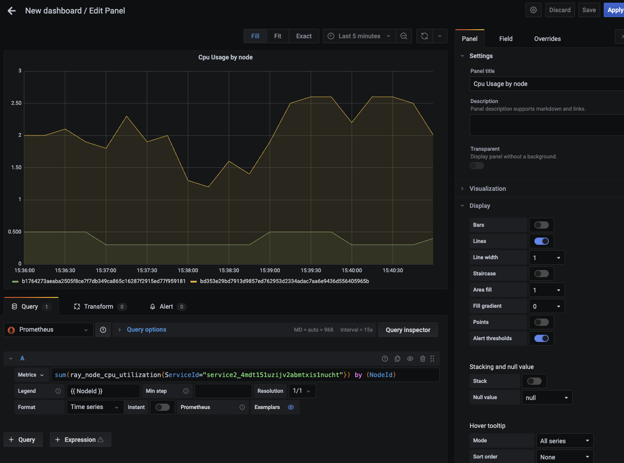Screen dimensions: 624x463
Task: Click the Save button
Action: (x=589, y=10)
